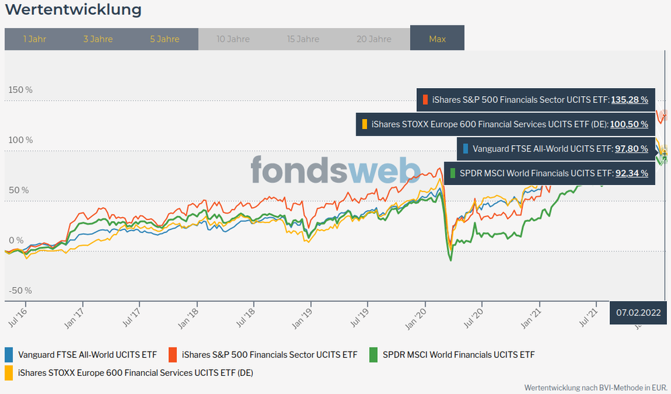
Task: Select the 1 Jahr time range tab
Action: click(34, 39)
